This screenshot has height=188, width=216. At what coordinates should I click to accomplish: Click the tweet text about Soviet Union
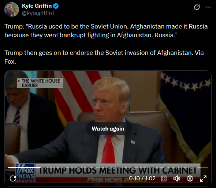(106, 31)
